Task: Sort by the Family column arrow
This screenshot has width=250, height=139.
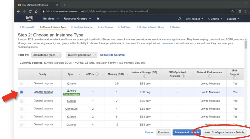Action: [x=60, y=74]
